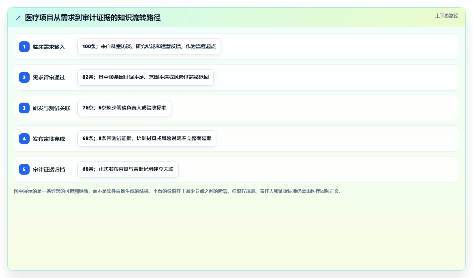The image size is (473, 278).
Task: Click the footnote text starting 图中展示的是
Action: tap(178, 191)
